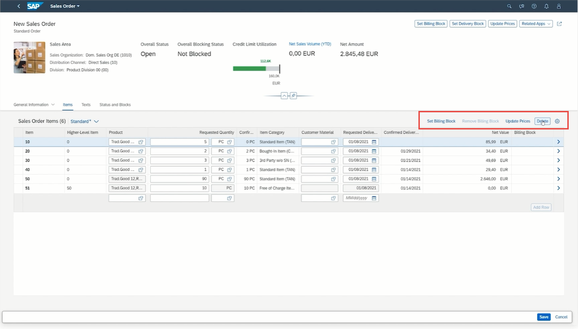
Task: Open the Standard view selector dropdown
Action: coord(85,121)
